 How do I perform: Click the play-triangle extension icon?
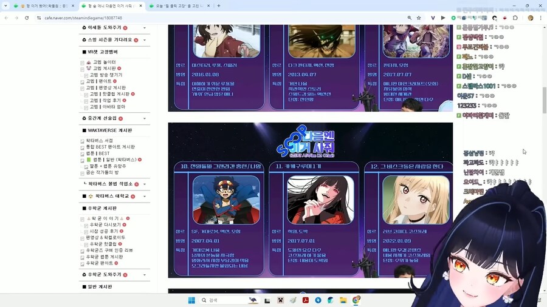pyautogui.click(x=443, y=18)
